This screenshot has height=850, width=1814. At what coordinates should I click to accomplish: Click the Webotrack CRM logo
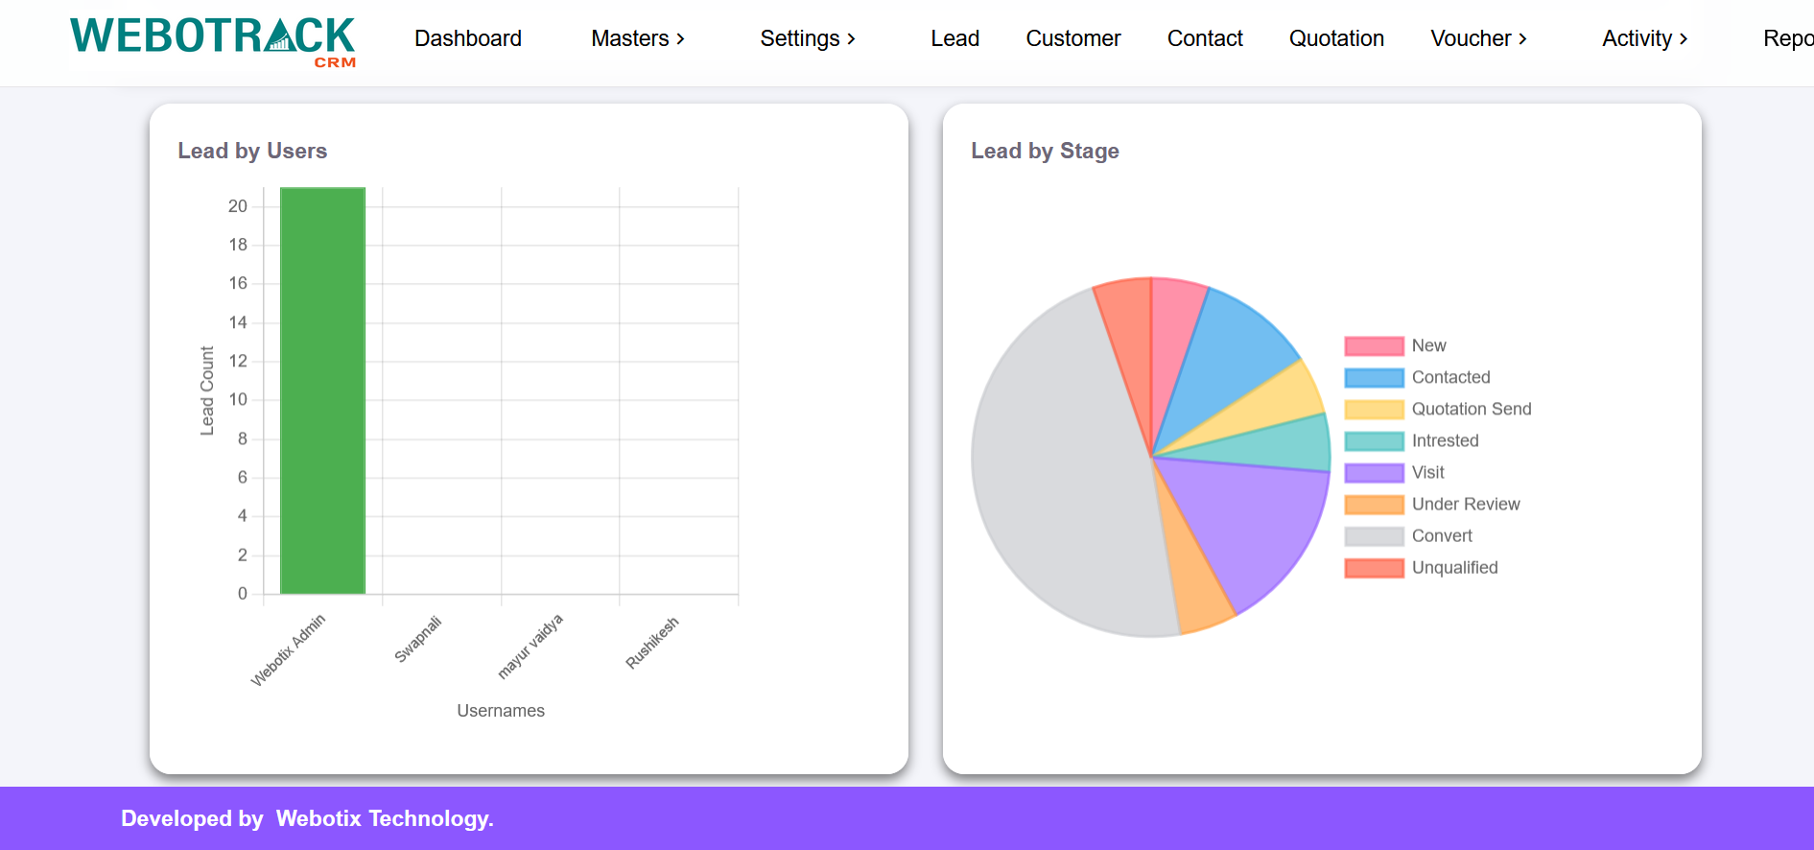tap(212, 40)
